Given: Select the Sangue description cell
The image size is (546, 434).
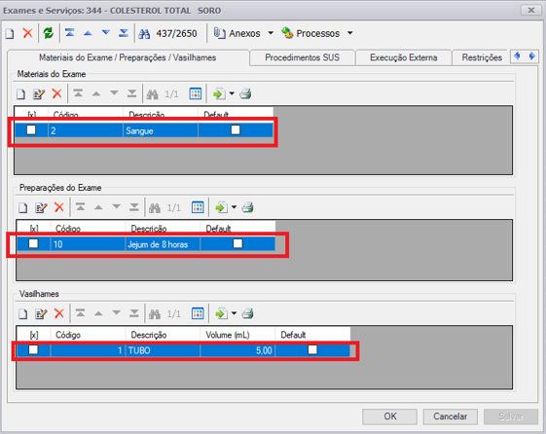Looking at the screenshot, I should (161, 130).
